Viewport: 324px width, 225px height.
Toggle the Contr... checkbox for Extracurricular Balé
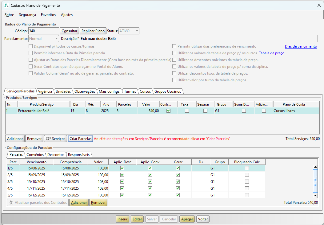point(168,111)
